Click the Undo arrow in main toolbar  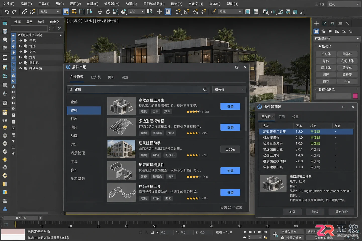point(7,12)
